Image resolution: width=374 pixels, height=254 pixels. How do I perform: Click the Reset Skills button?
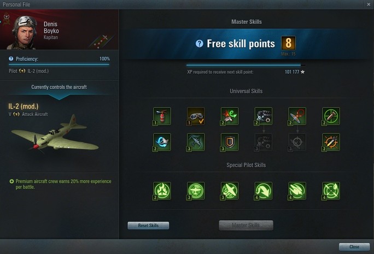148,226
